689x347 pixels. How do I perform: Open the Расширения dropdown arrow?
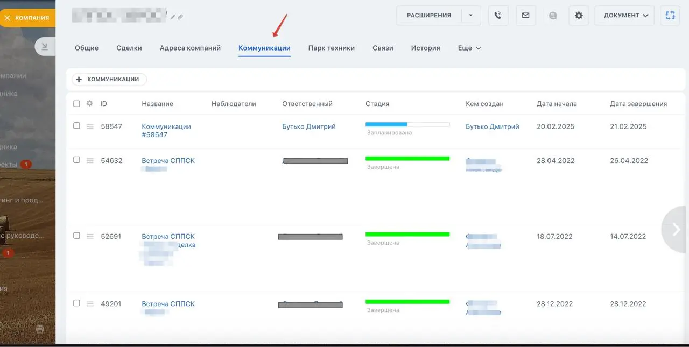470,16
